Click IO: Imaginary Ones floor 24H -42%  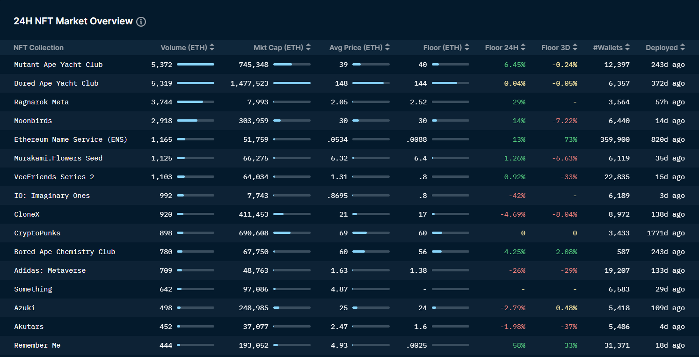517,196
